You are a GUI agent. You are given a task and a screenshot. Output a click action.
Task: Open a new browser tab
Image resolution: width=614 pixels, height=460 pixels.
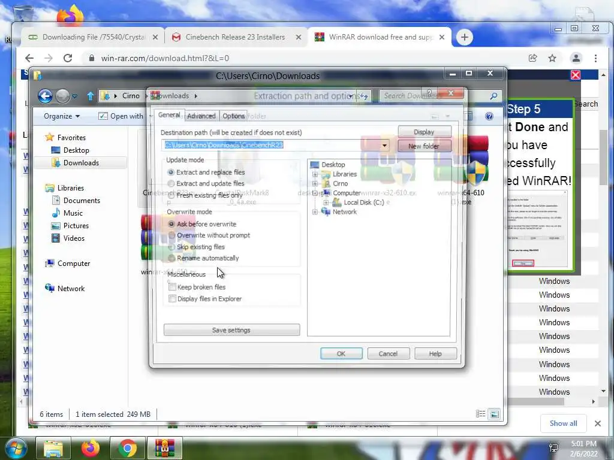coord(465,37)
